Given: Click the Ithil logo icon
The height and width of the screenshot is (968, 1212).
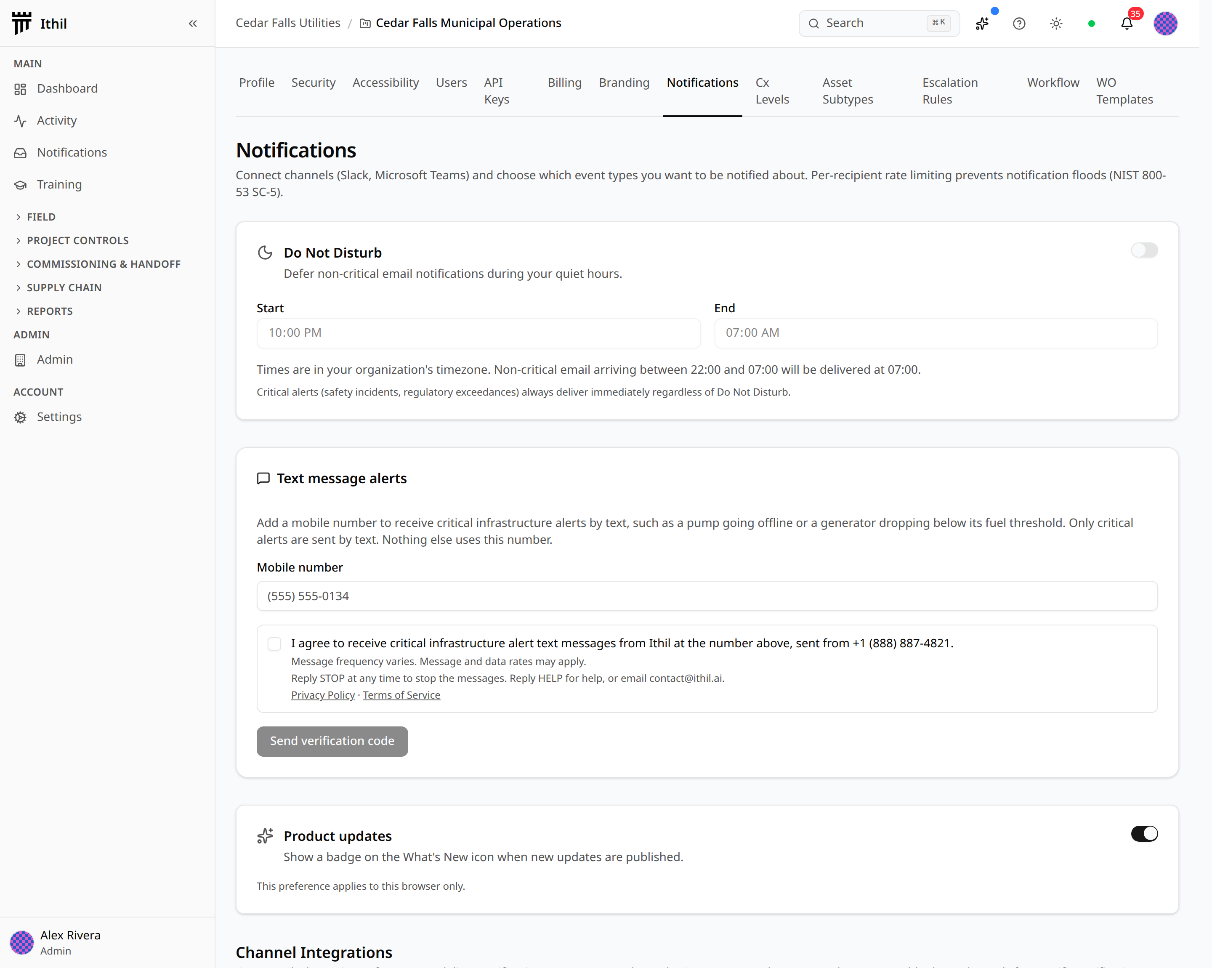Looking at the screenshot, I should click(x=21, y=23).
